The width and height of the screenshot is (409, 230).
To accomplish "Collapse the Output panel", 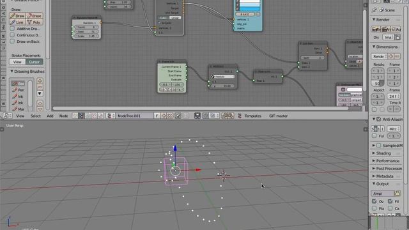I will coord(374,184).
